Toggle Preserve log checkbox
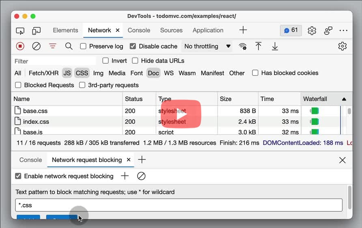The height and width of the screenshot is (228, 362). (x=83, y=46)
